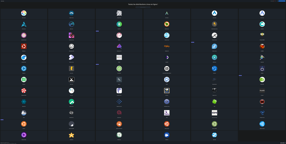
Task: Select the Xubuntu mouse logo
Action: [x=167, y=135]
